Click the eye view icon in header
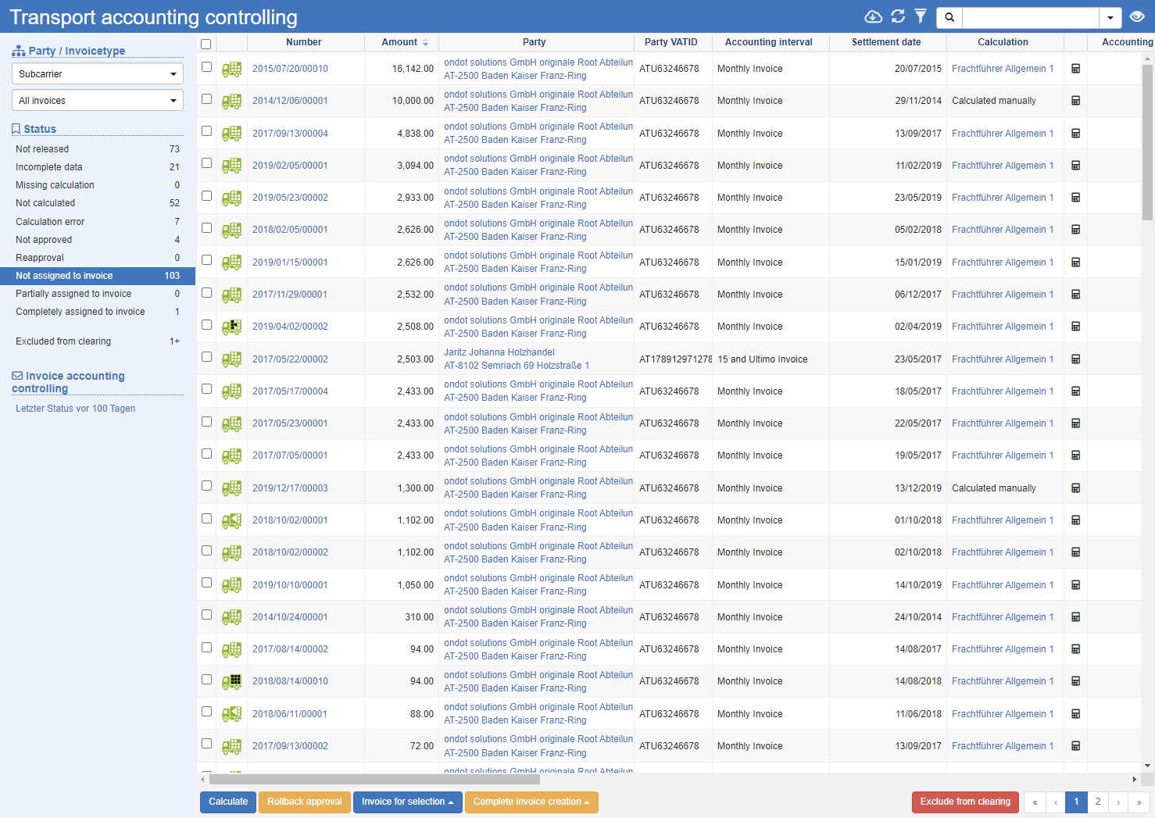Image resolution: width=1155 pixels, height=818 pixels. coord(1137,17)
